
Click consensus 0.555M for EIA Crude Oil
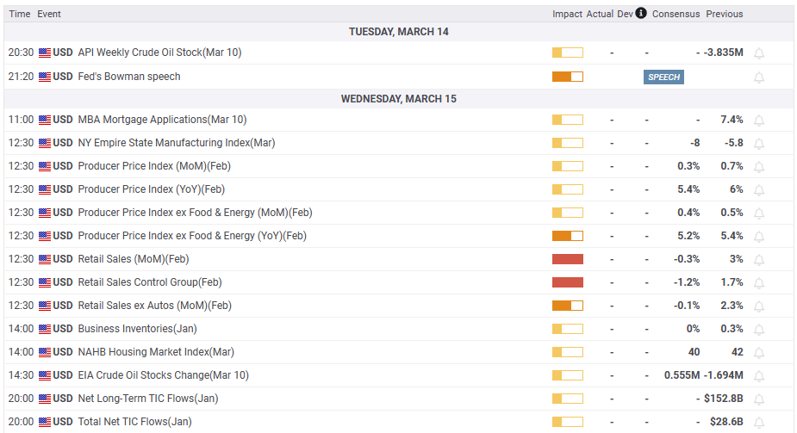[682, 375]
